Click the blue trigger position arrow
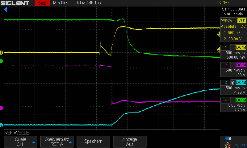247x148 pixels. tap(6, 10)
